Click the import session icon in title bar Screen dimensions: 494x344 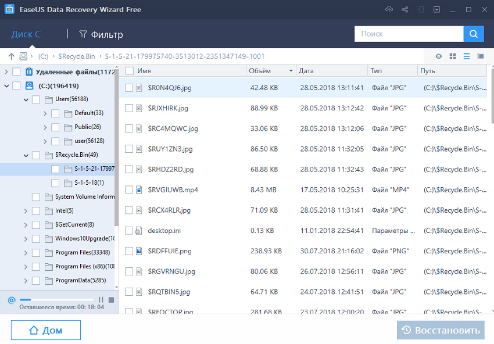(421, 10)
